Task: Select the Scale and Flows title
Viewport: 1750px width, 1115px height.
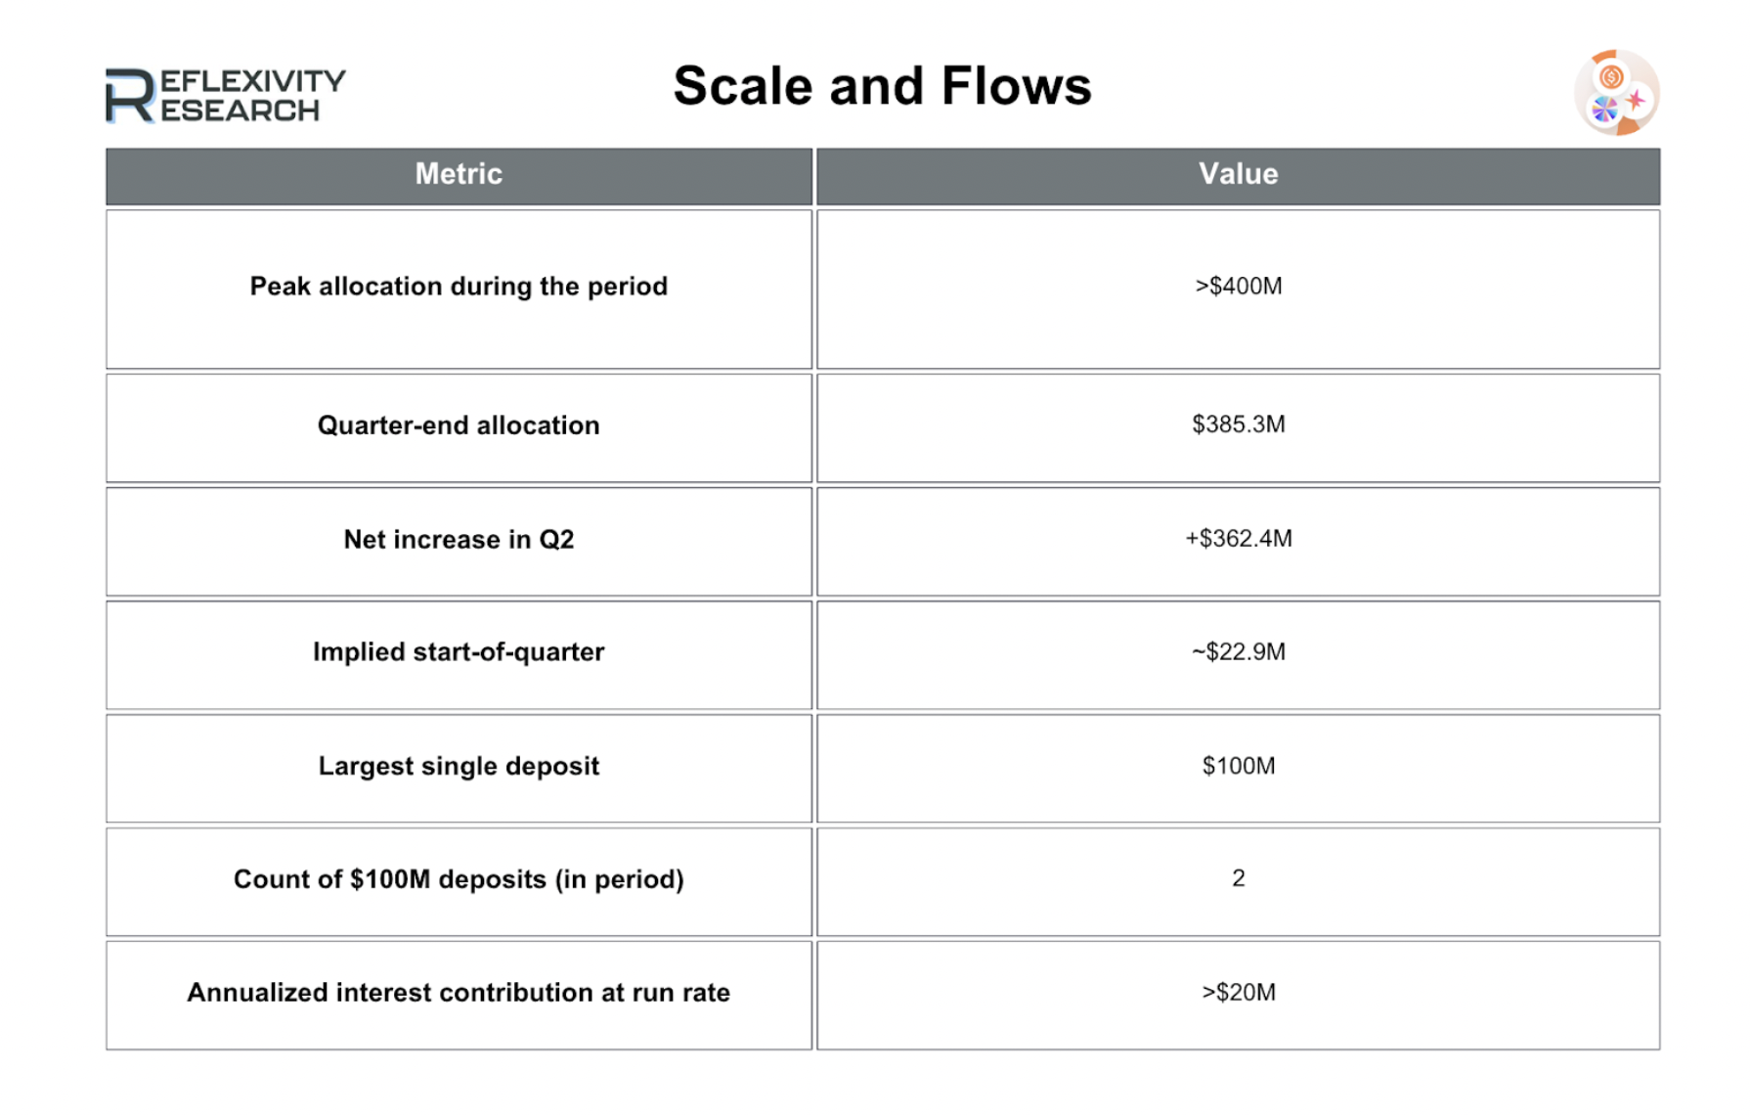Action: coord(882,86)
